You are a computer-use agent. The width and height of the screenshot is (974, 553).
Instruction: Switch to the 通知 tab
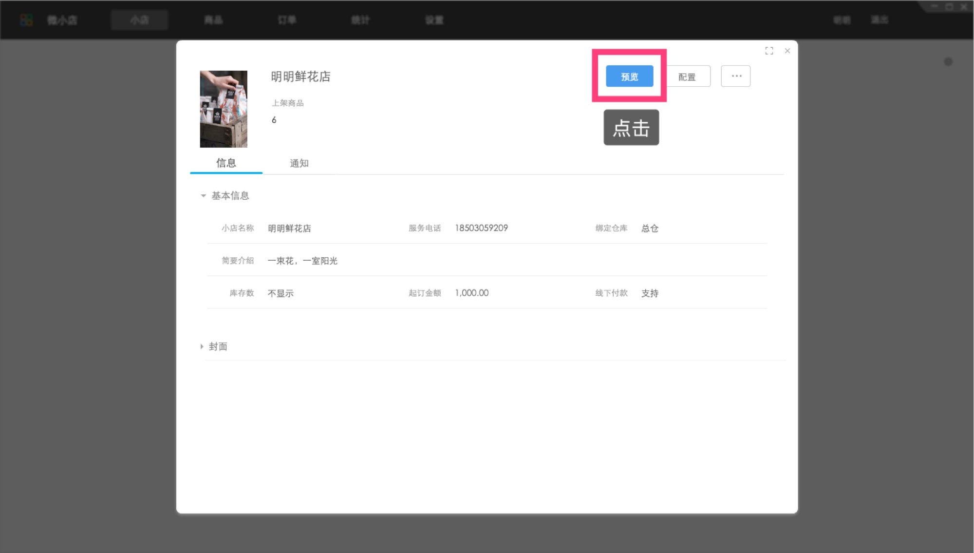click(x=299, y=163)
